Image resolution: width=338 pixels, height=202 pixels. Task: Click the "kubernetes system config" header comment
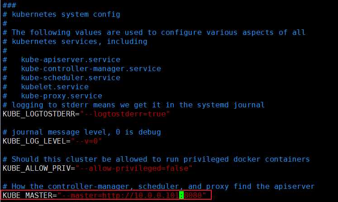pyautogui.click(x=66, y=14)
